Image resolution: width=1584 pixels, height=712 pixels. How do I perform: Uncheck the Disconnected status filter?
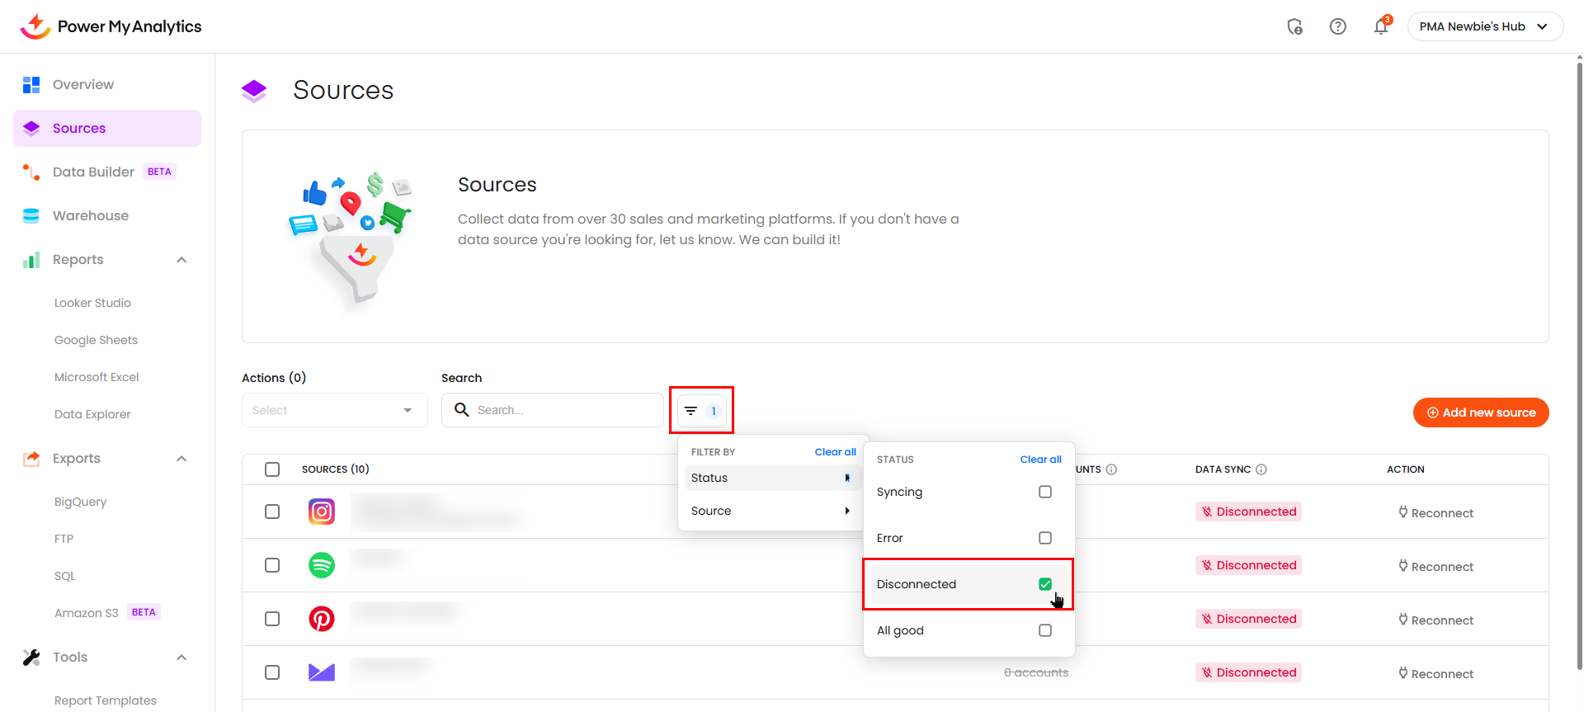[x=1044, y=584]
